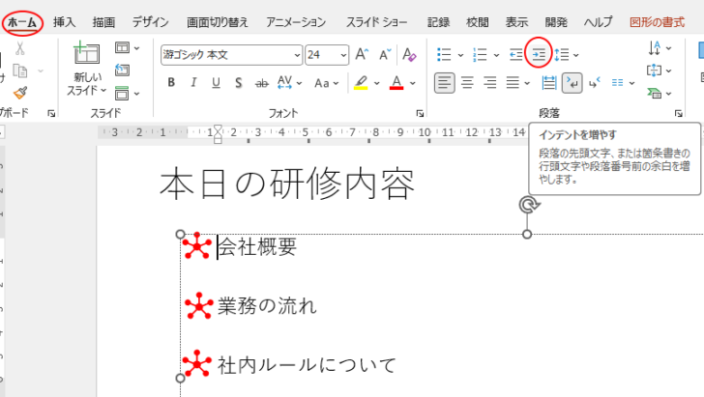Image resolution: width=704 pixels, height=397 pixels.
Task: Click the bullet text 業務の流れ
Action: pos(267,306)
